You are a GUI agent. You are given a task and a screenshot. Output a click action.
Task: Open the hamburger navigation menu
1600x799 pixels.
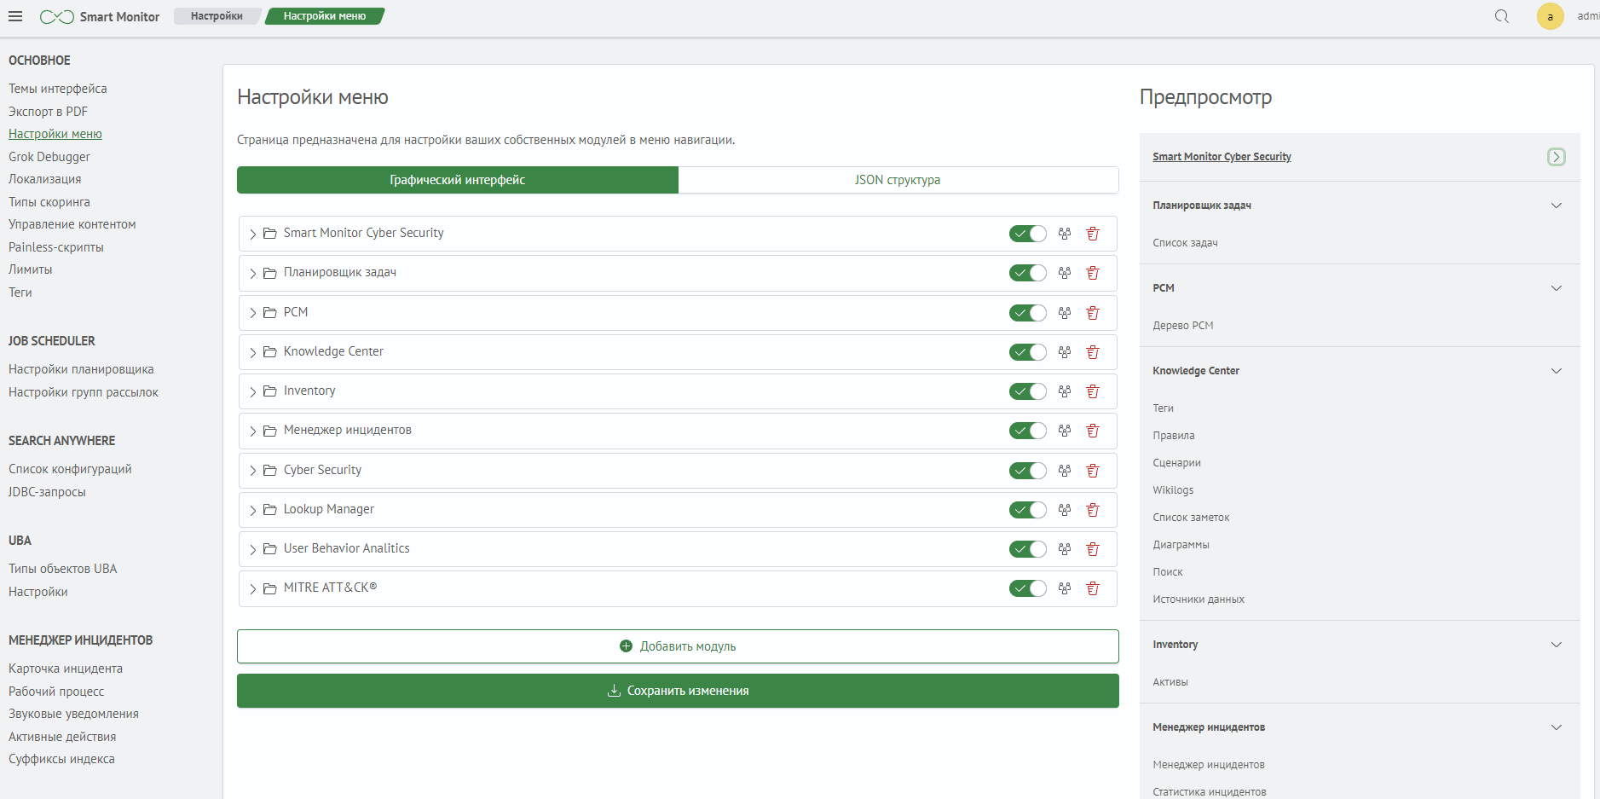[15, 16]
